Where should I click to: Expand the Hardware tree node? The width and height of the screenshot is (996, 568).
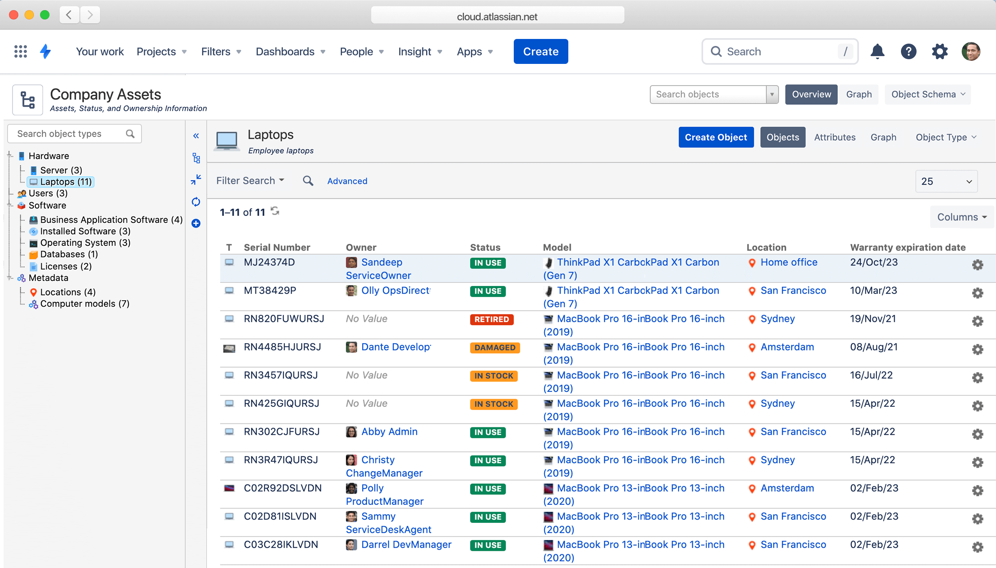9,155
